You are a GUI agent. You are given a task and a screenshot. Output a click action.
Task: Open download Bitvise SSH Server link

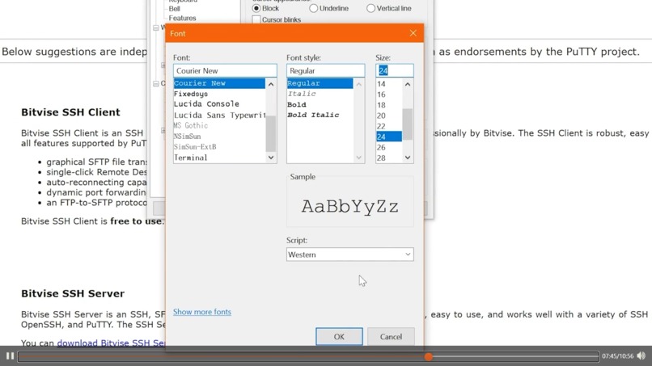(x=111, y=343)
